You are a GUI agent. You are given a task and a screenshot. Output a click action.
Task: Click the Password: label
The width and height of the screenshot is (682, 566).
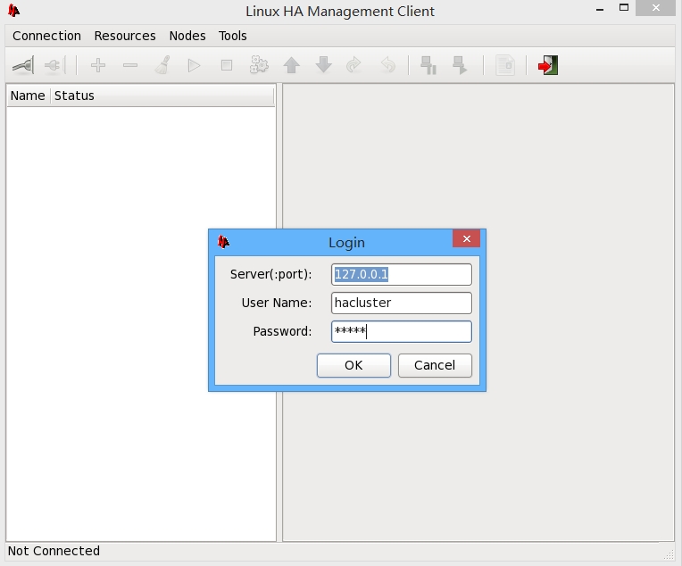(282, 331)
